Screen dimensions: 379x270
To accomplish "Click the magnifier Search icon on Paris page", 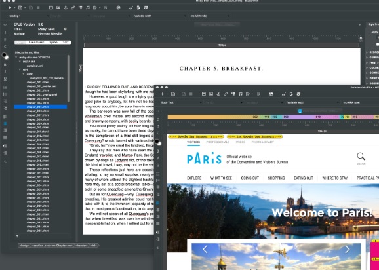I will [361, 156].
